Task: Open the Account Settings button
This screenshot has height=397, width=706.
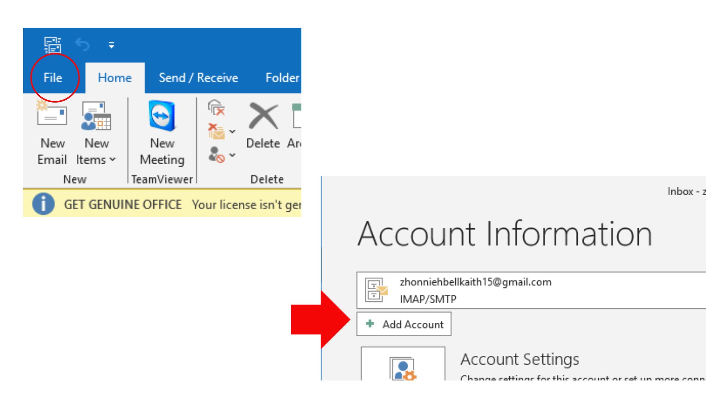Action: click(x=403, y=364)
